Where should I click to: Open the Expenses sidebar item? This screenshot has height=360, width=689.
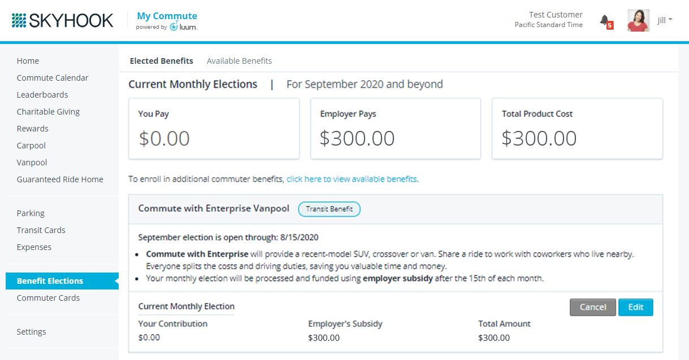pyautogui.click(x=34, y=247)
